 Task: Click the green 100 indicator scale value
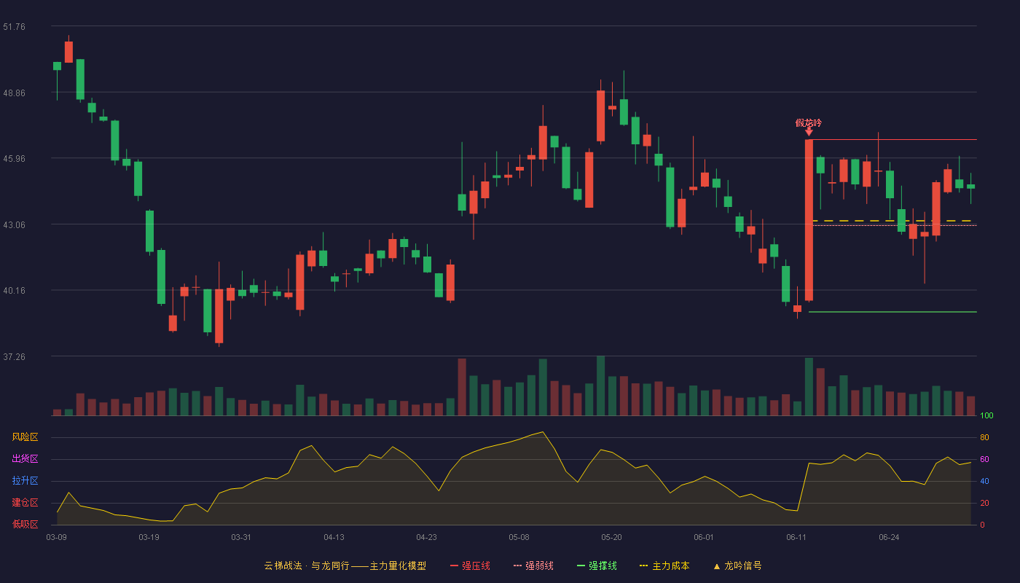(x=986, y=416)
